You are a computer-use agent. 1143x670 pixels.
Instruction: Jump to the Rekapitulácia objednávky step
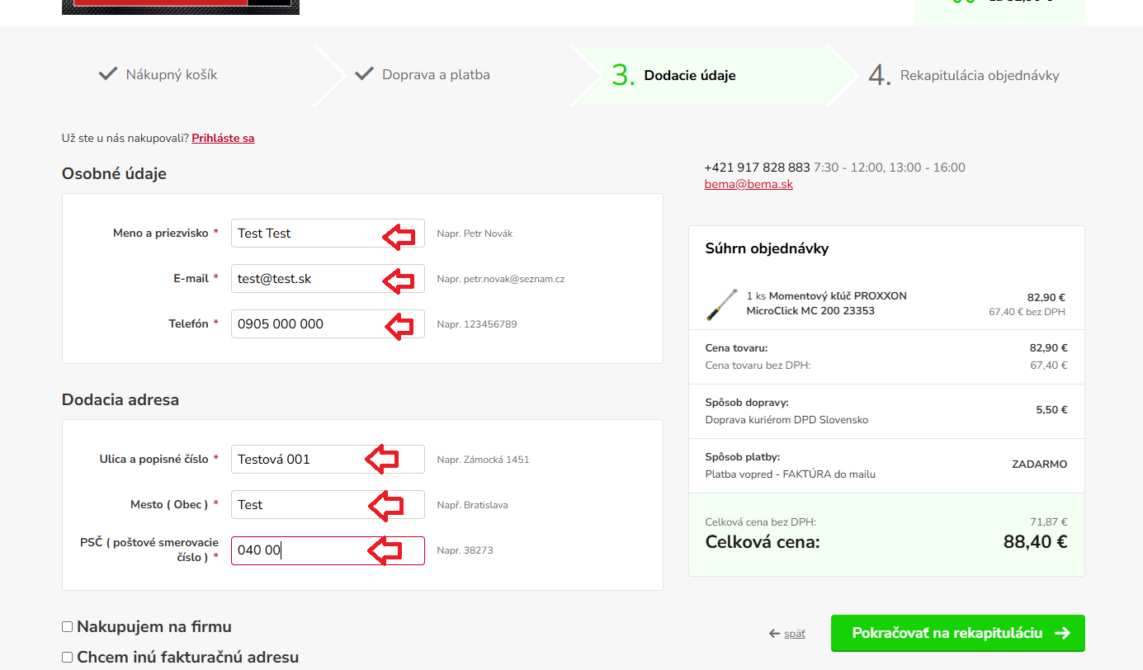979,76
